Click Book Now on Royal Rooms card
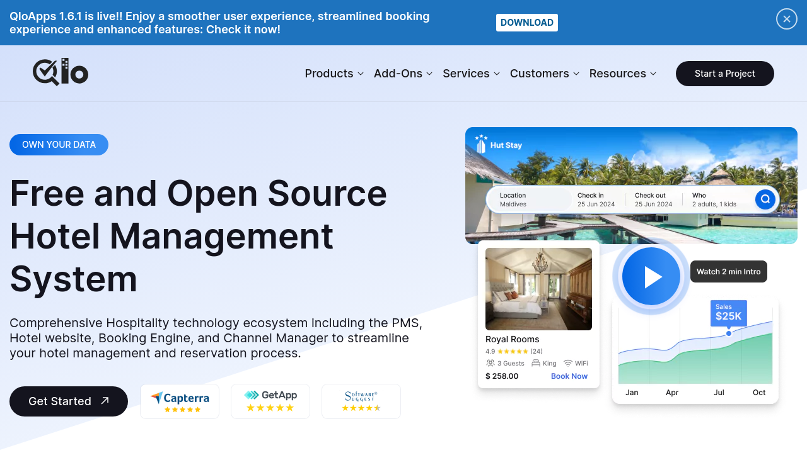Viewport: 807px width, 453px height. tap(569, 376)
